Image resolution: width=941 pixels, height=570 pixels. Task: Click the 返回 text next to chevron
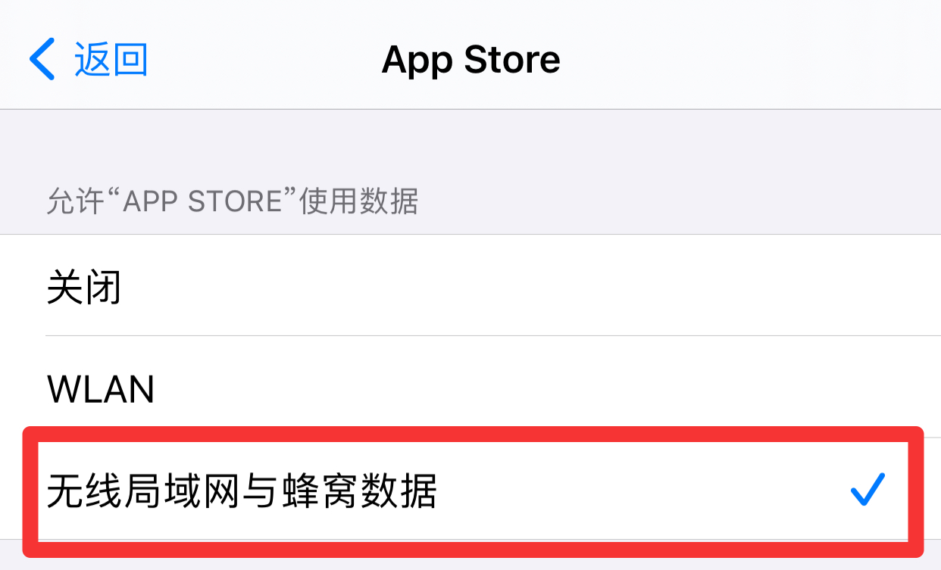(x=111, y=60)
